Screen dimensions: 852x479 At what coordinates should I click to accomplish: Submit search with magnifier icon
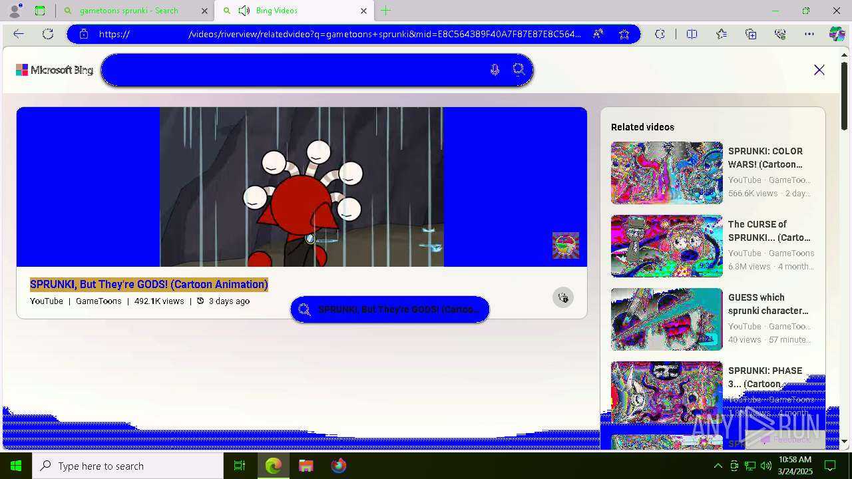[x=519, y=70]
